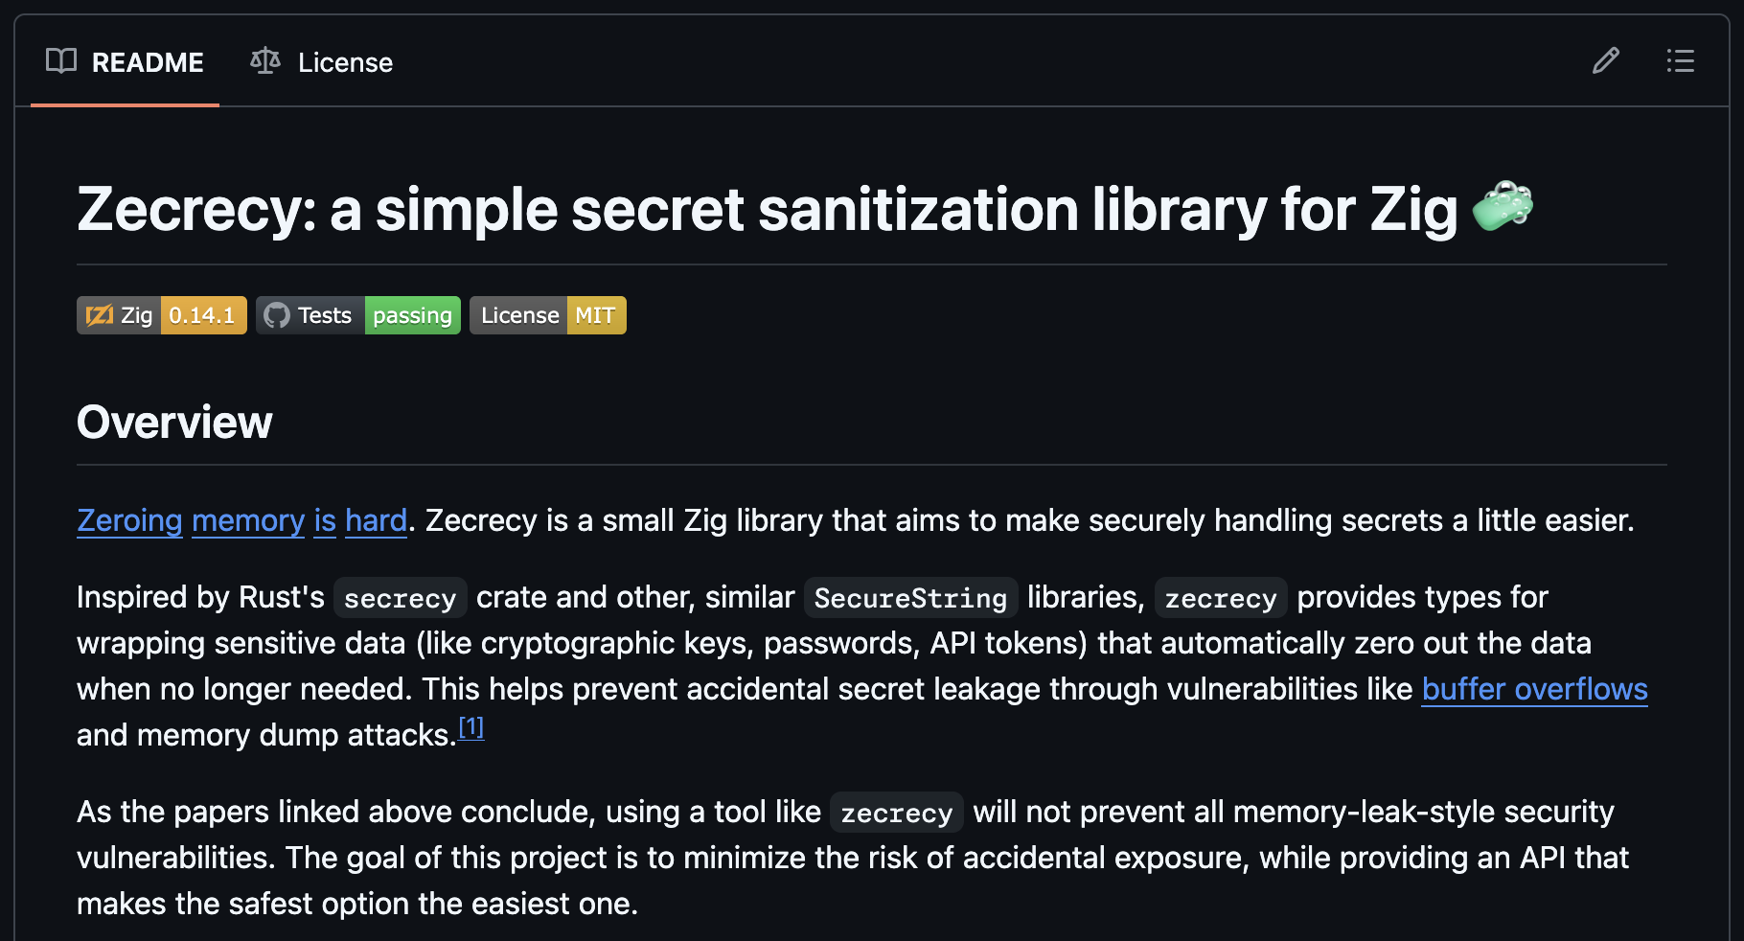
Task: Select the README tab
Action: pyautogui.click(x=148, y=61)
